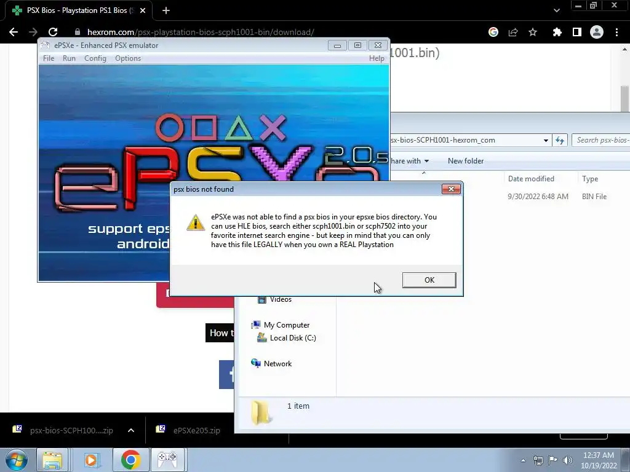Open the File menu in ePSXe

[x=49, y=58]
